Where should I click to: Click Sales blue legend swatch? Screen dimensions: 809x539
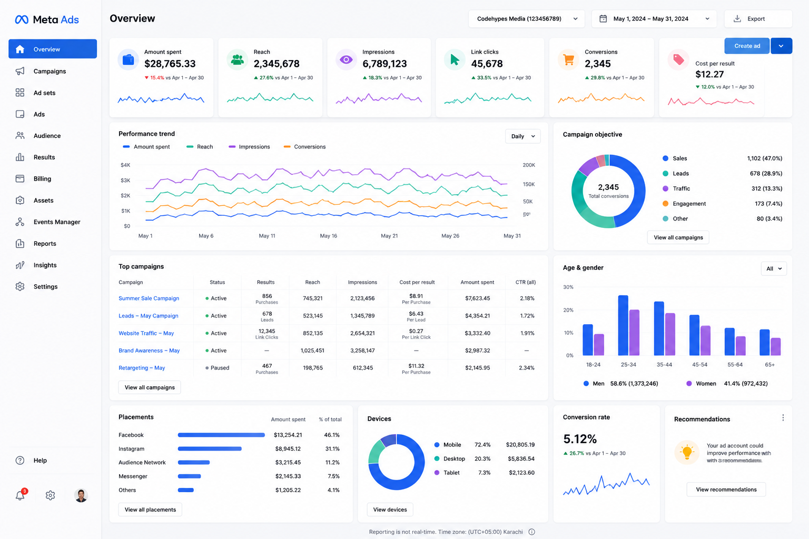tap(666, 158)
